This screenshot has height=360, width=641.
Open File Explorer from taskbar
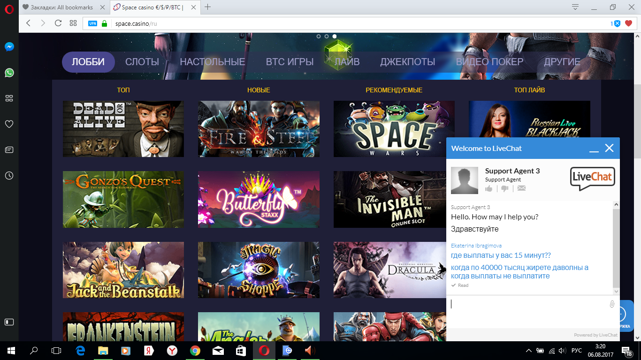pos(103,350)
